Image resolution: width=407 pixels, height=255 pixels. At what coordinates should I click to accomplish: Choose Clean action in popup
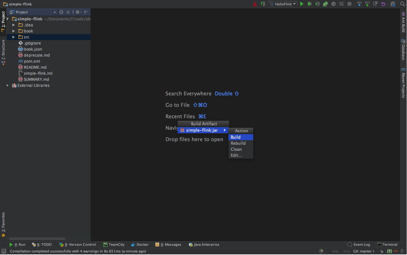(241, 149)
